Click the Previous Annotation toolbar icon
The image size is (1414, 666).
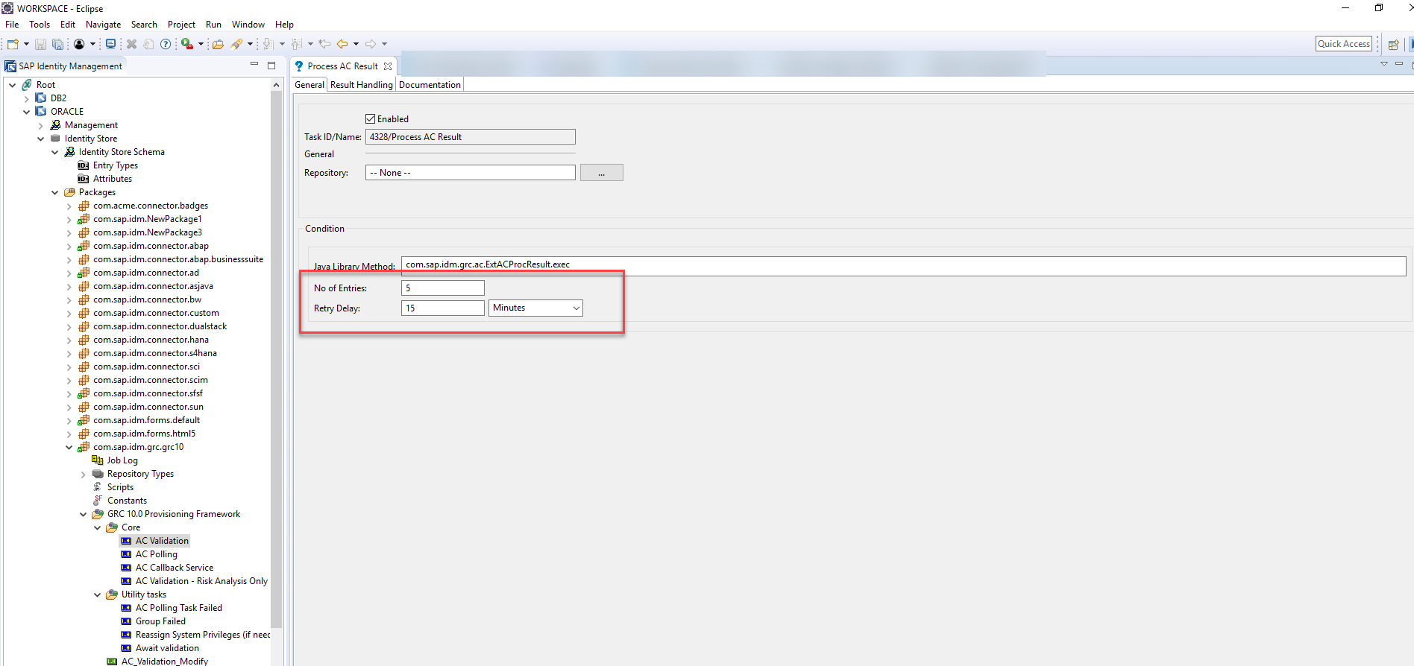coord(297,44)
